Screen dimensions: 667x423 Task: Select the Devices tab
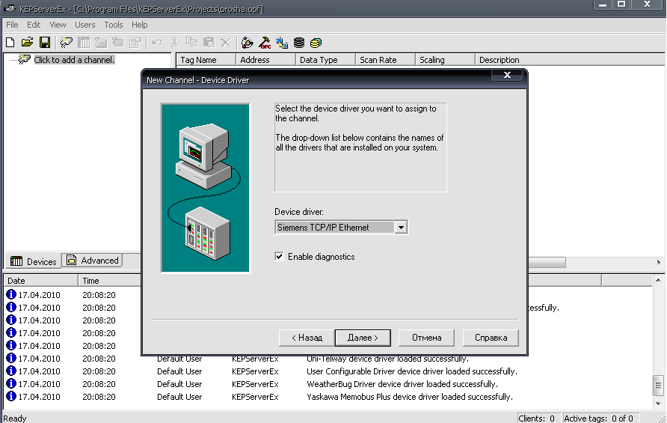34,261
